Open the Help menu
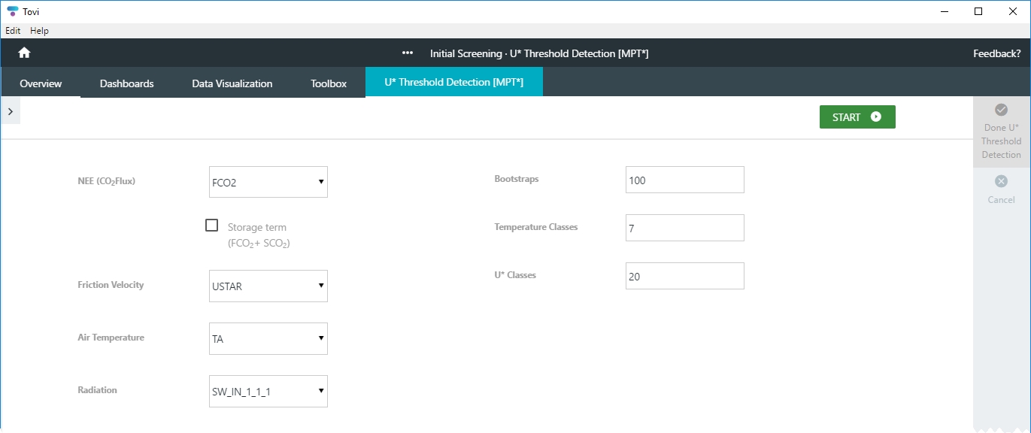Screen dimensions: 1031x433 (39, 31)
